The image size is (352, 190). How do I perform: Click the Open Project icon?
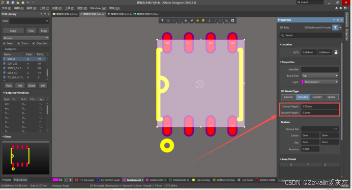(23, 3)
